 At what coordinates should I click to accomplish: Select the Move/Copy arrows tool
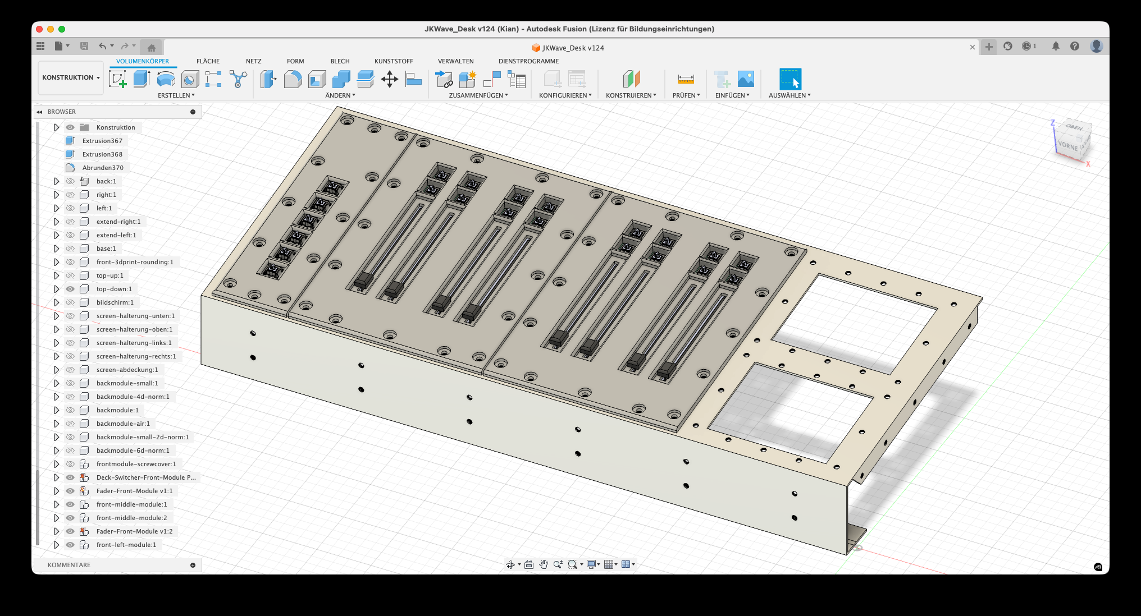click(x=389, y=79)
